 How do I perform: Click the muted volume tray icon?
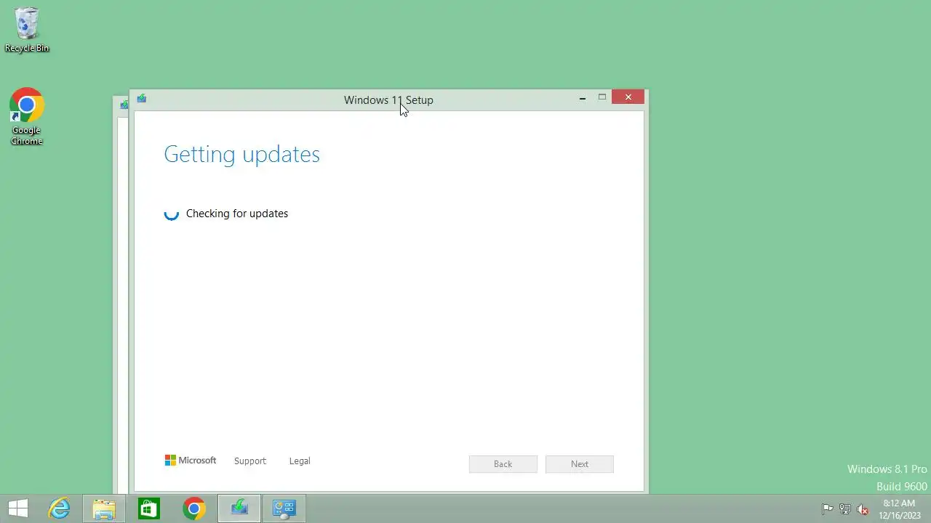pyautogui.click(x=863, y=509)
